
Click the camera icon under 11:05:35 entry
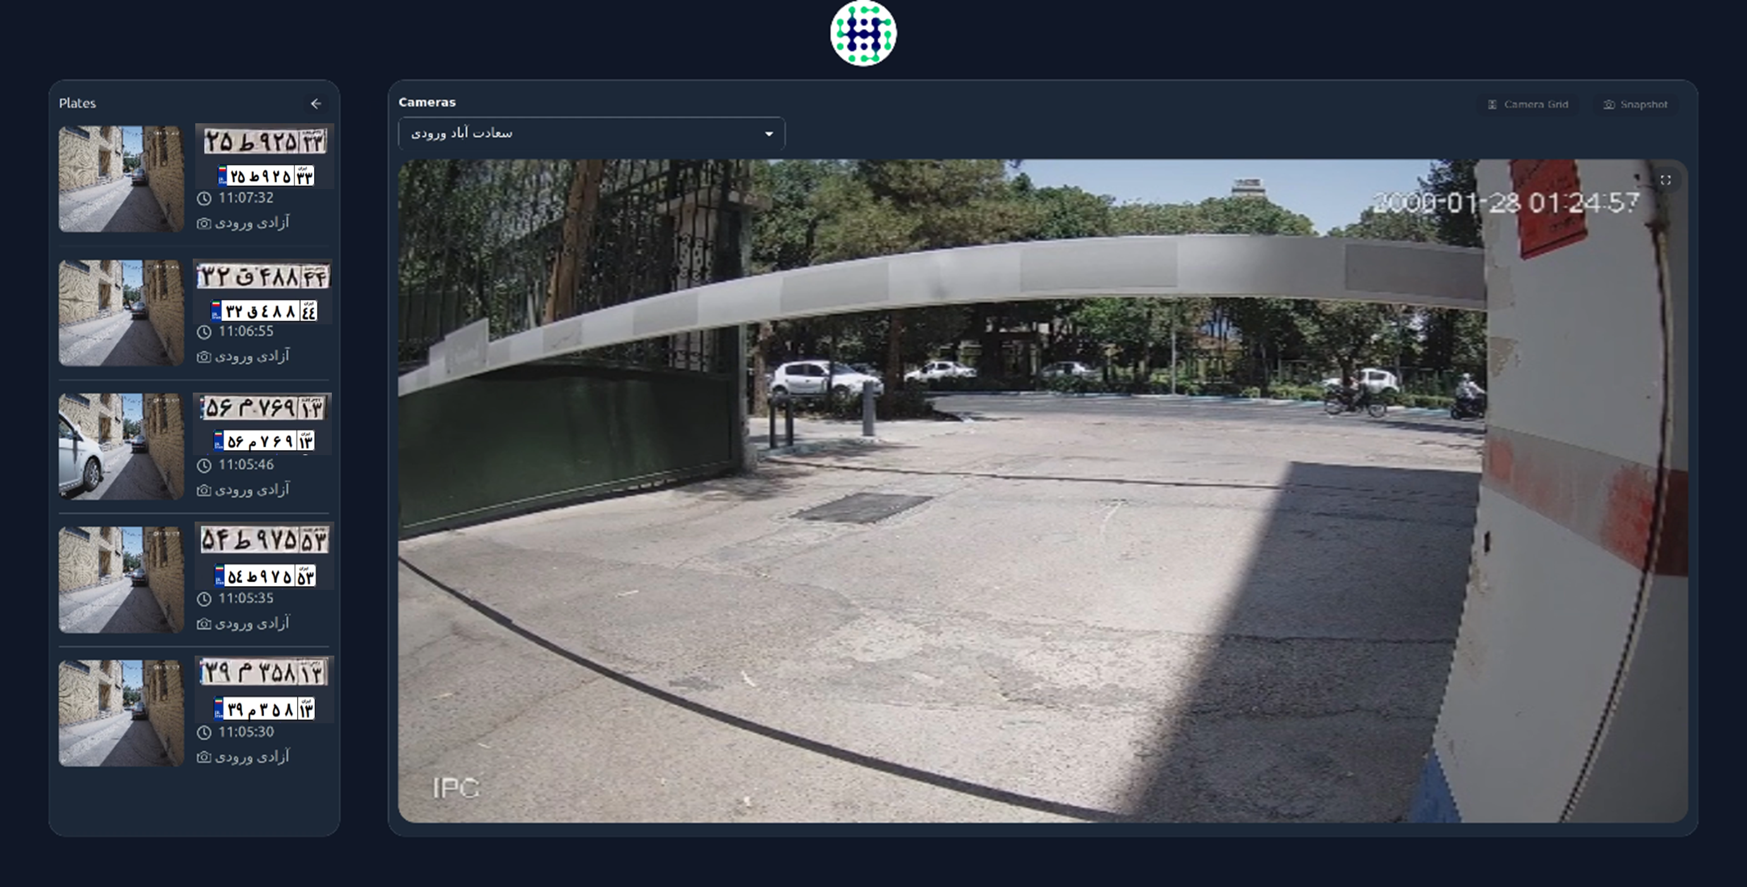[204, 624]
